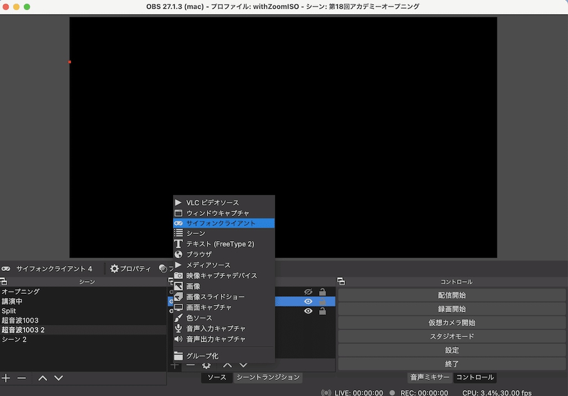Remove the selected scene with the minus icon

pos(21,378)
